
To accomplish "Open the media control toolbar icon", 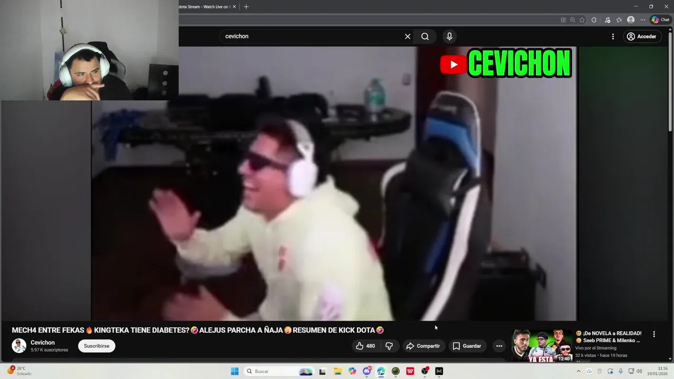I will pos(607,19).
